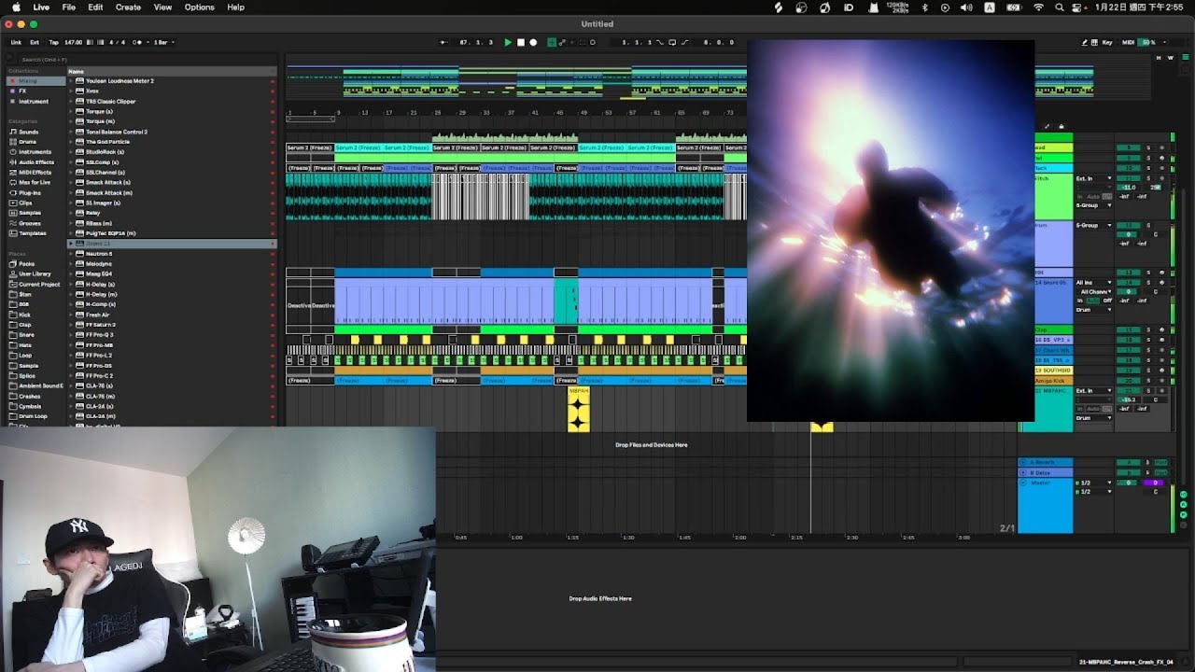1195x672 pixels.
Task: Open the File menu
Action: click(68, 7)
